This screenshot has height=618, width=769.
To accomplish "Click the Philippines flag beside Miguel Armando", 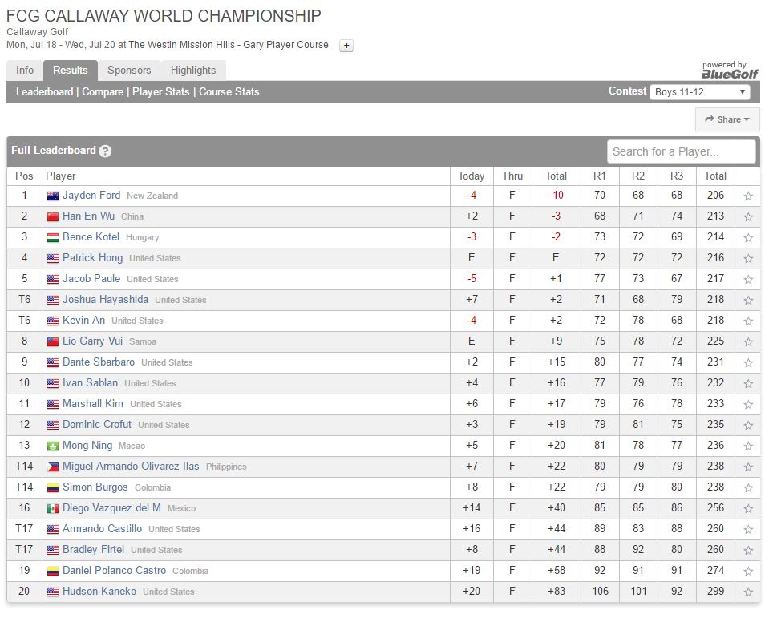I will 53,467.
